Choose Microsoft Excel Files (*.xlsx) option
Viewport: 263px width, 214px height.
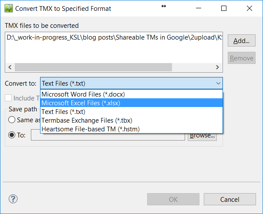pos(131,103)
